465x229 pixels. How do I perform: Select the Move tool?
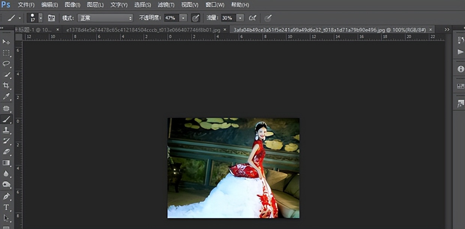coord(6,42)
